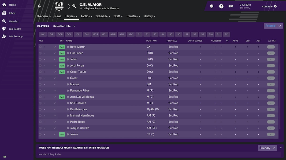Screen dimensions: 286x160
Task: Click the Wnt status badge for Juanlu
Action: pyautogui.click(x=62, y=134)
